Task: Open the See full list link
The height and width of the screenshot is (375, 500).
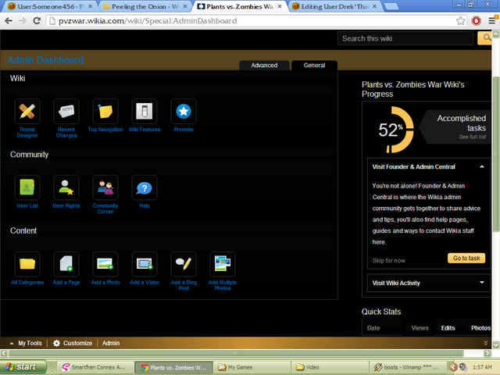Action: (473, 137)
